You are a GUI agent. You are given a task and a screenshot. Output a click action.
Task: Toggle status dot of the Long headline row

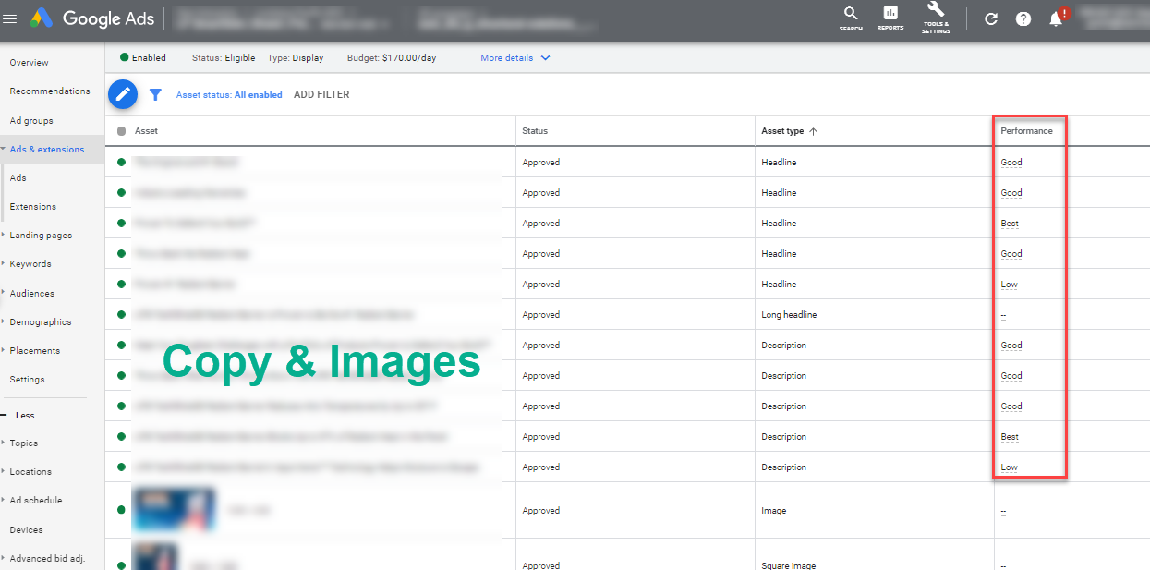coord(121,314)
